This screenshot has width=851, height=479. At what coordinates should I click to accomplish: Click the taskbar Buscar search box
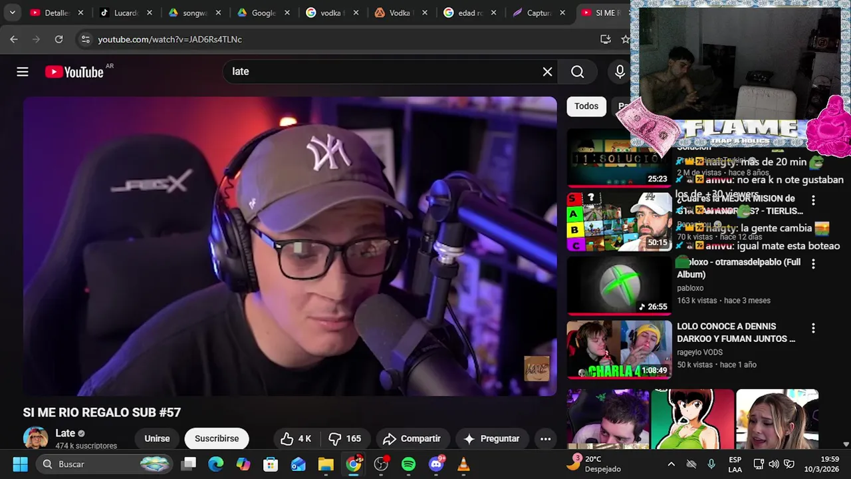point(105,464)
